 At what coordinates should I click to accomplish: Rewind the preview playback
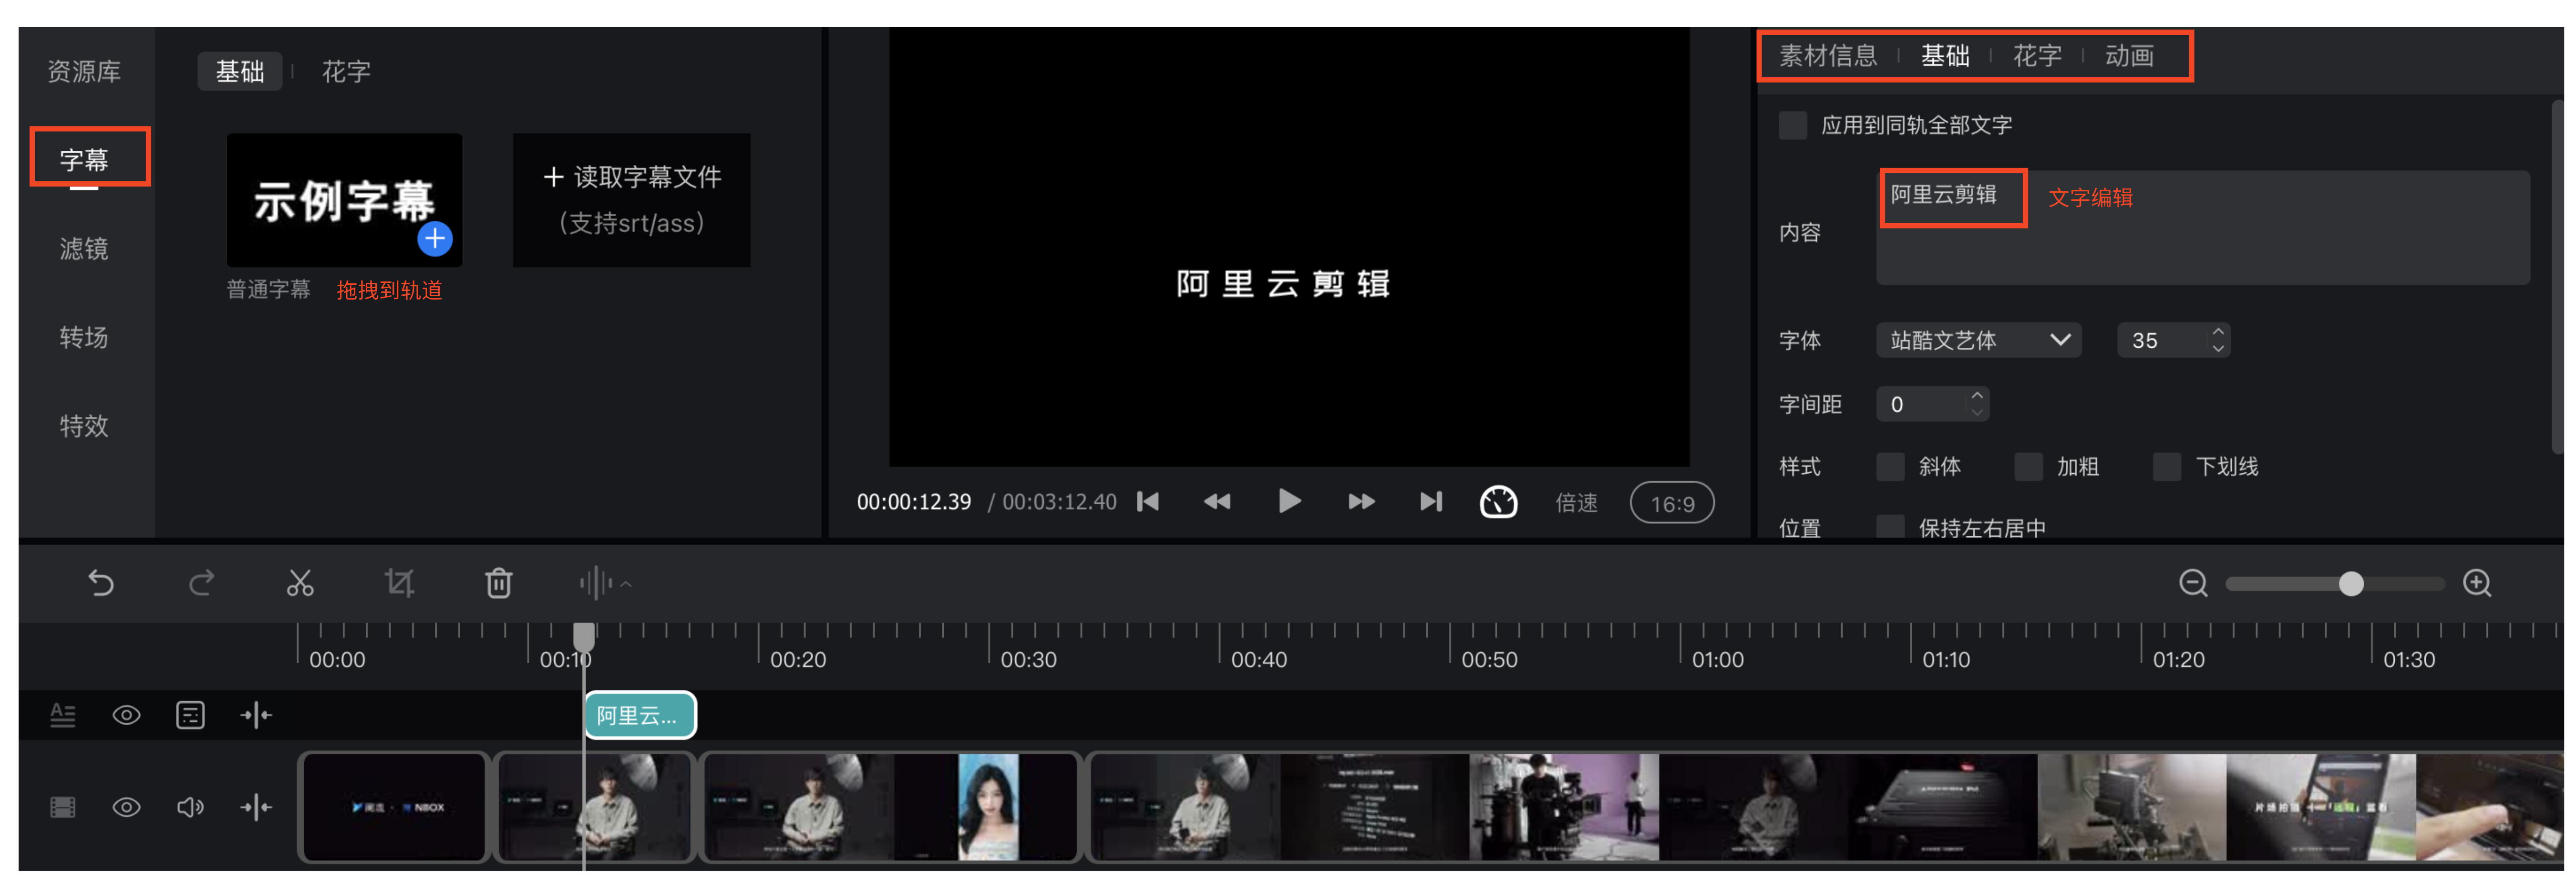(x=1217, y=501)
